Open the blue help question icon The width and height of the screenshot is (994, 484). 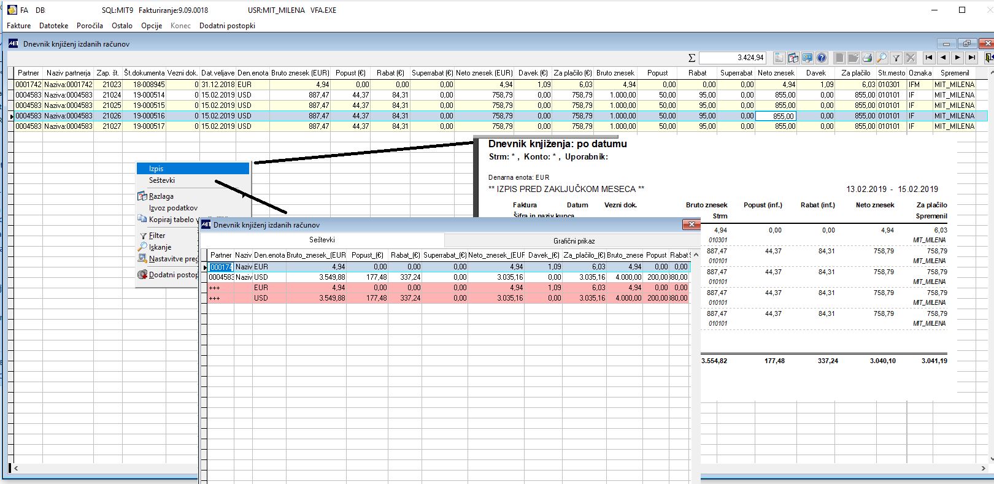coord(822,58)
